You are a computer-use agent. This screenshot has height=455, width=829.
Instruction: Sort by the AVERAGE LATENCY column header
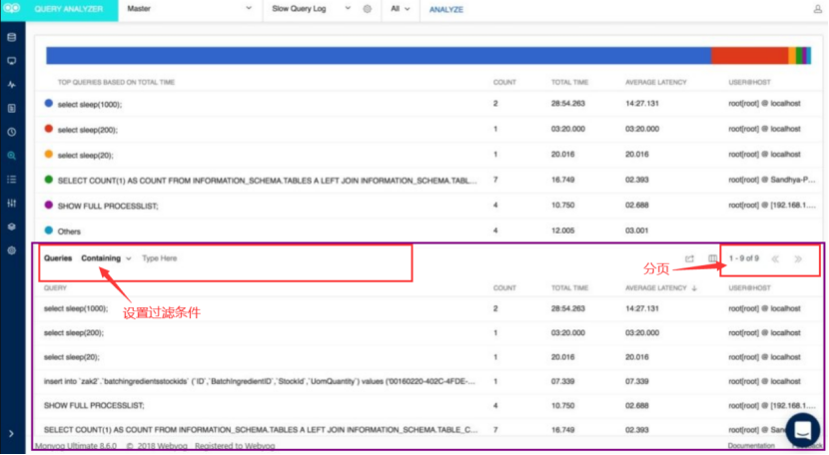click(x=658, y=288)
